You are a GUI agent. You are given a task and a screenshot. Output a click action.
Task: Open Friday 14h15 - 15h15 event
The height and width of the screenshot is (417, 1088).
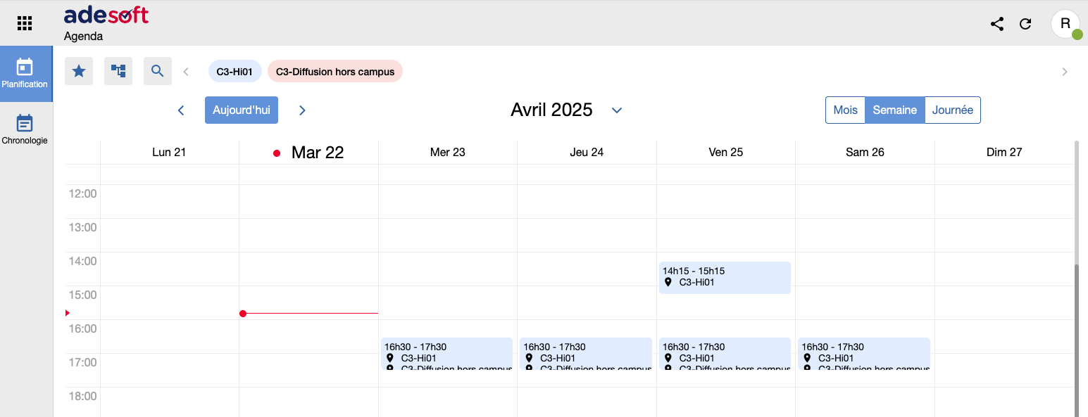(725, 277)
